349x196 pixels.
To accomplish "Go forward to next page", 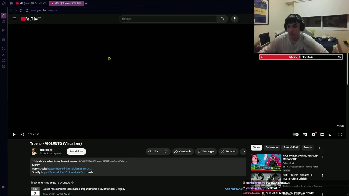I will 16,10.
